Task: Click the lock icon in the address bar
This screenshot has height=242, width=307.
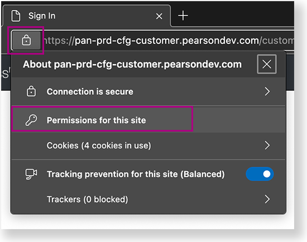Action: click(26, 40)
